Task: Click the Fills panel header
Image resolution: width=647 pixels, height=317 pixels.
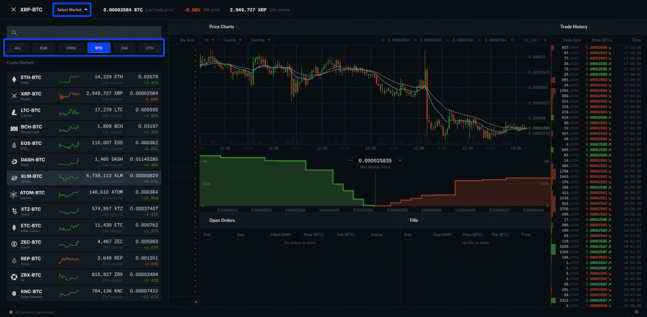Action: (414, 221)
